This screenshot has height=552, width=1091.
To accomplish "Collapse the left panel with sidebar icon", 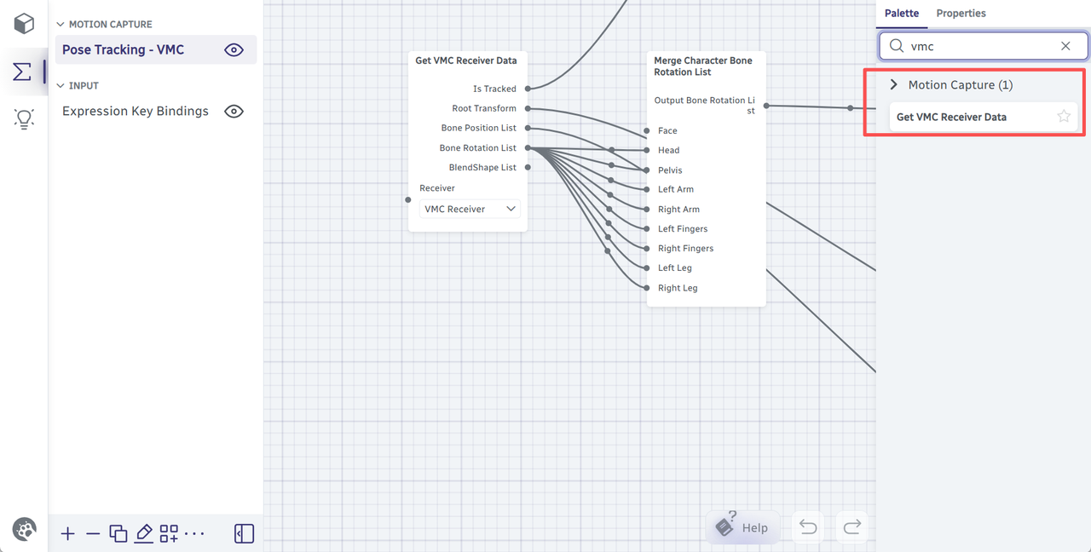I will pyautogui.click(x=244, y=534).
